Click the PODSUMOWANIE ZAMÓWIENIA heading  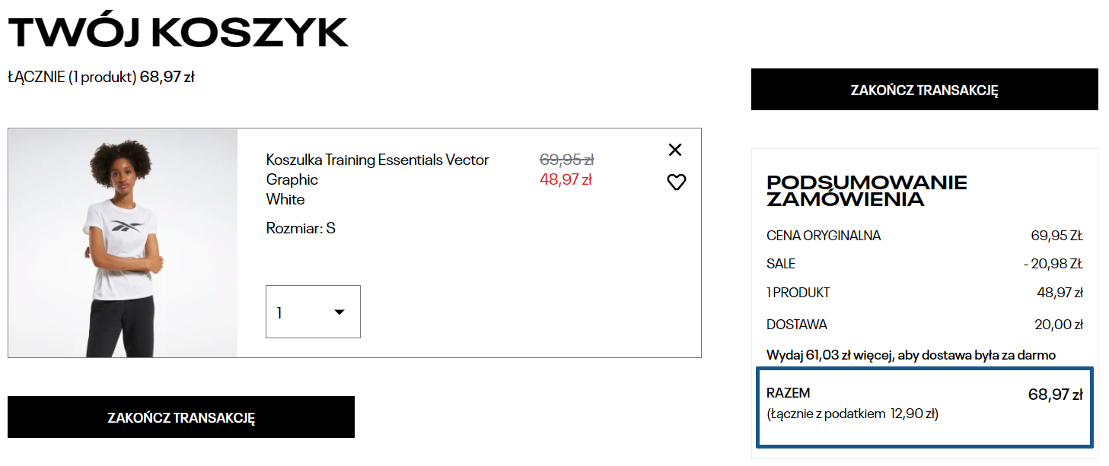point(866,191)
